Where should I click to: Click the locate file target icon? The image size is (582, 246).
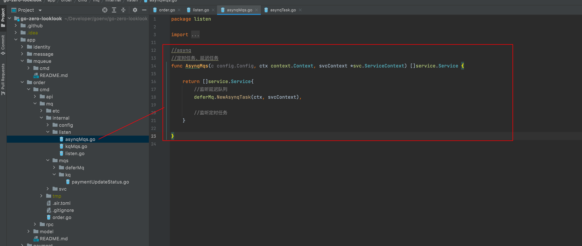(x=105, y=10)
